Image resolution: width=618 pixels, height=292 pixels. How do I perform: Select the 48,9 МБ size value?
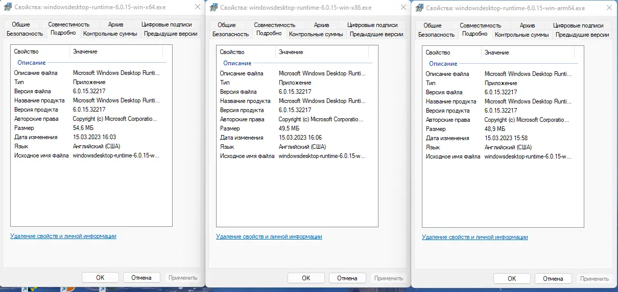[495, 129]
